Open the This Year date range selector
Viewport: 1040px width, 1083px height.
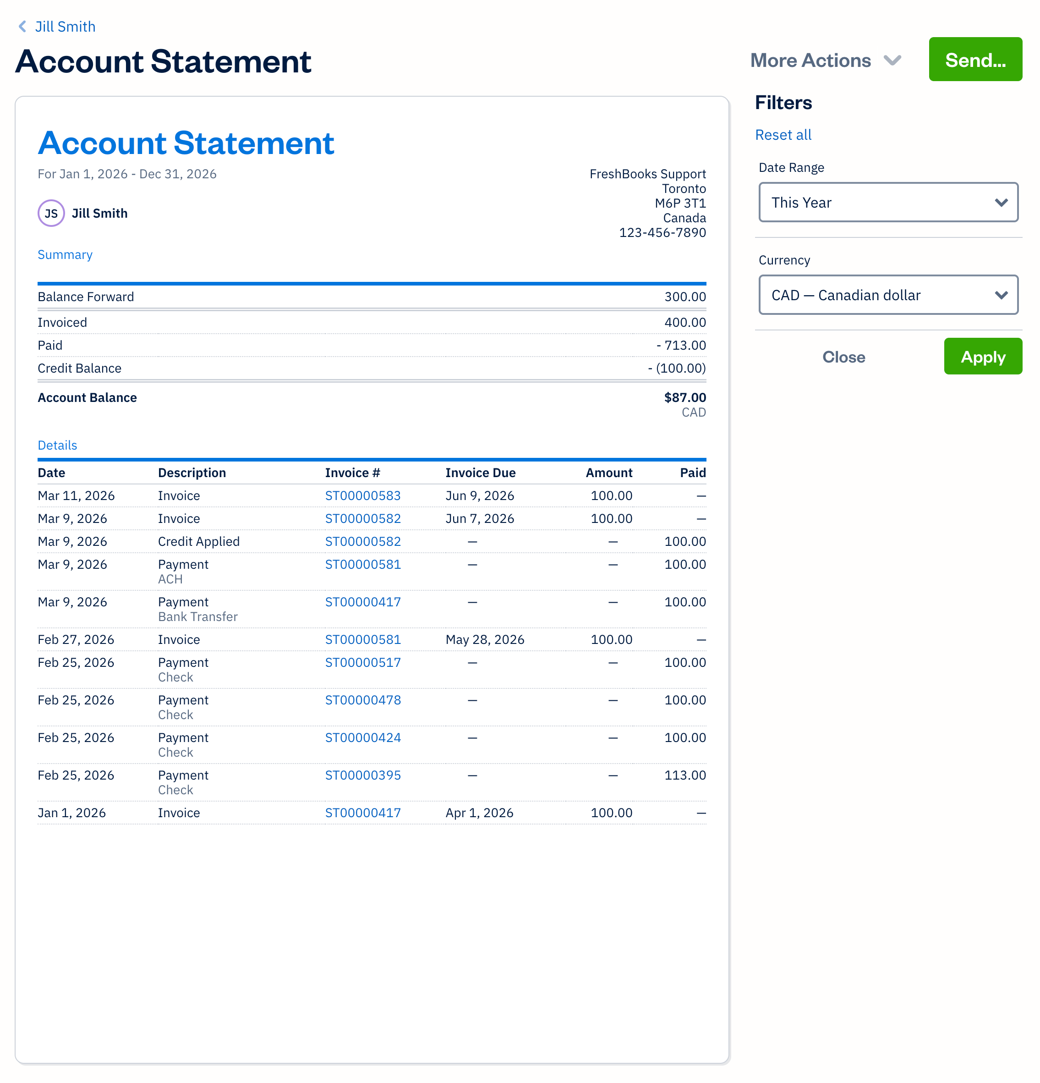pyautogui.click(x=887, y=202)
